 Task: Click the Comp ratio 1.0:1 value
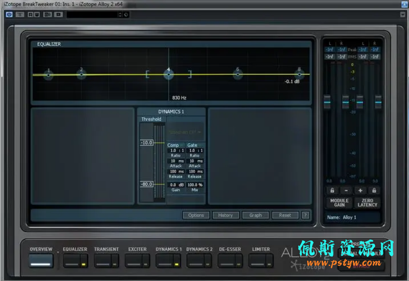tap(176, 151)
